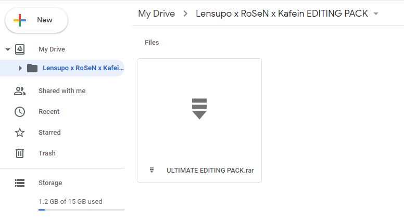Open the Starred section

point(49,133)
